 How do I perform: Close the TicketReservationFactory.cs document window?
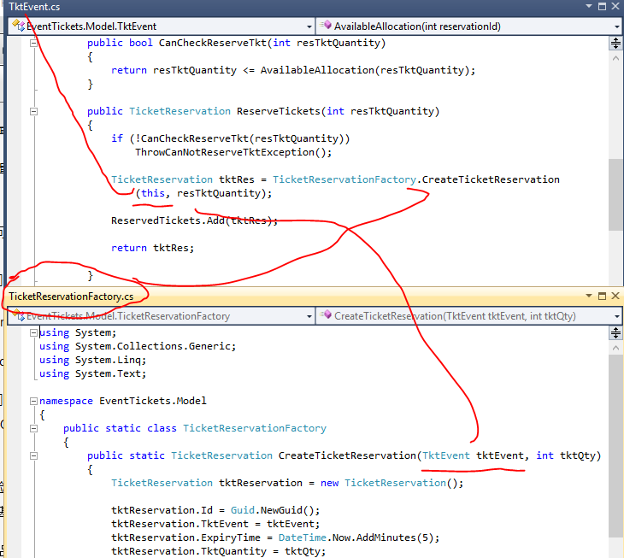pyautogui.click(x=615, y=296)
